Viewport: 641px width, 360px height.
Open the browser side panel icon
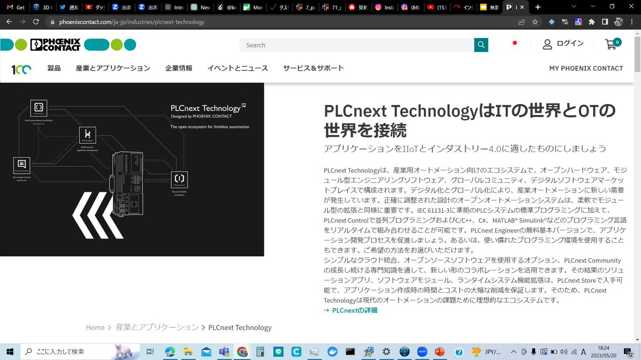coord(605,22)
